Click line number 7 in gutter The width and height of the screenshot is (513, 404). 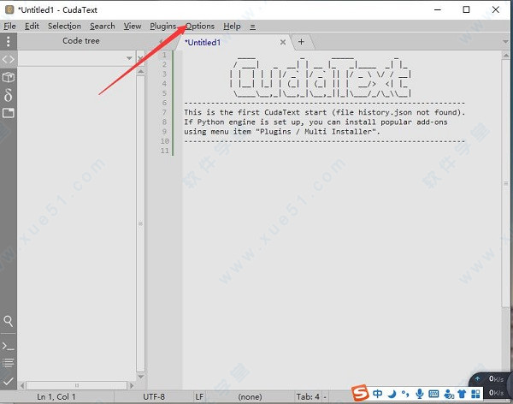click(x=164, y=112)
